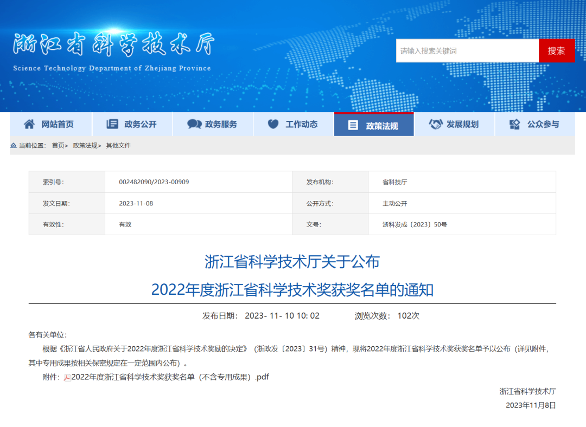The image size is (586, 427).
Task: Click the heart icon beside 工作动态
Action: pyautogui.click(x=273, y=124)
